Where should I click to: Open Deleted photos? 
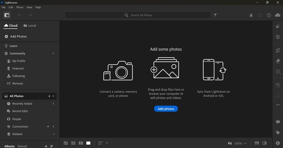click(15, 134)
